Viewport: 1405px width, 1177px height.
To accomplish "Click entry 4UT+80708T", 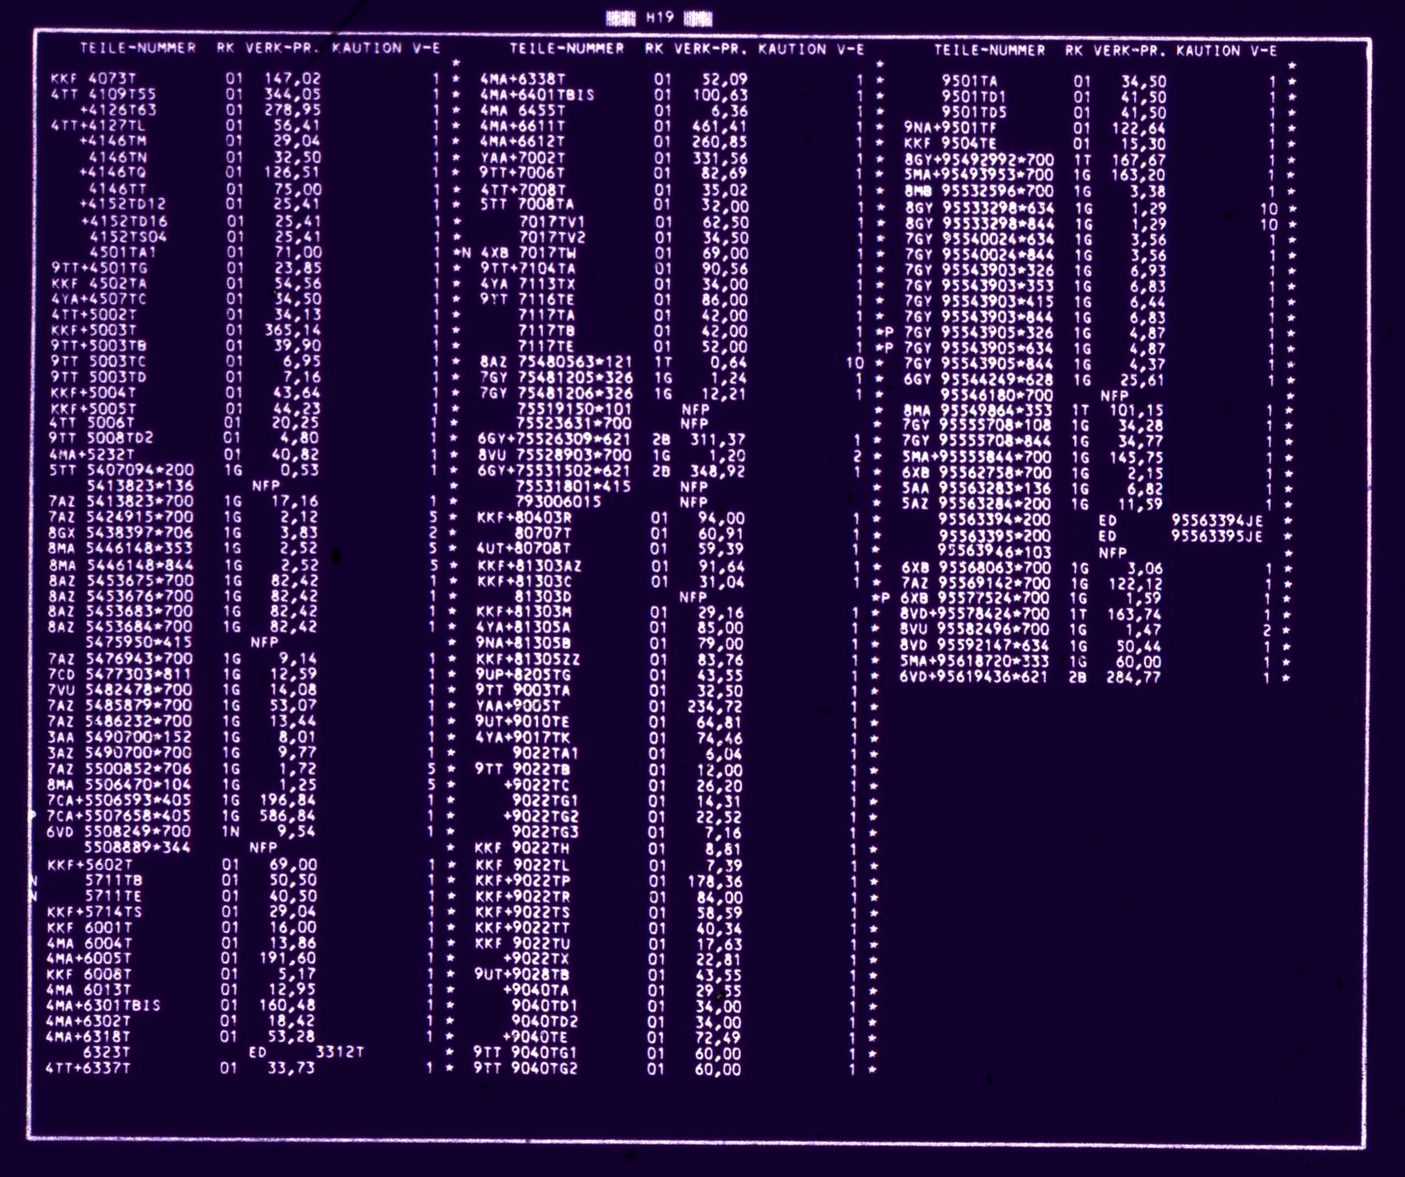I will [x=525, y=549].
